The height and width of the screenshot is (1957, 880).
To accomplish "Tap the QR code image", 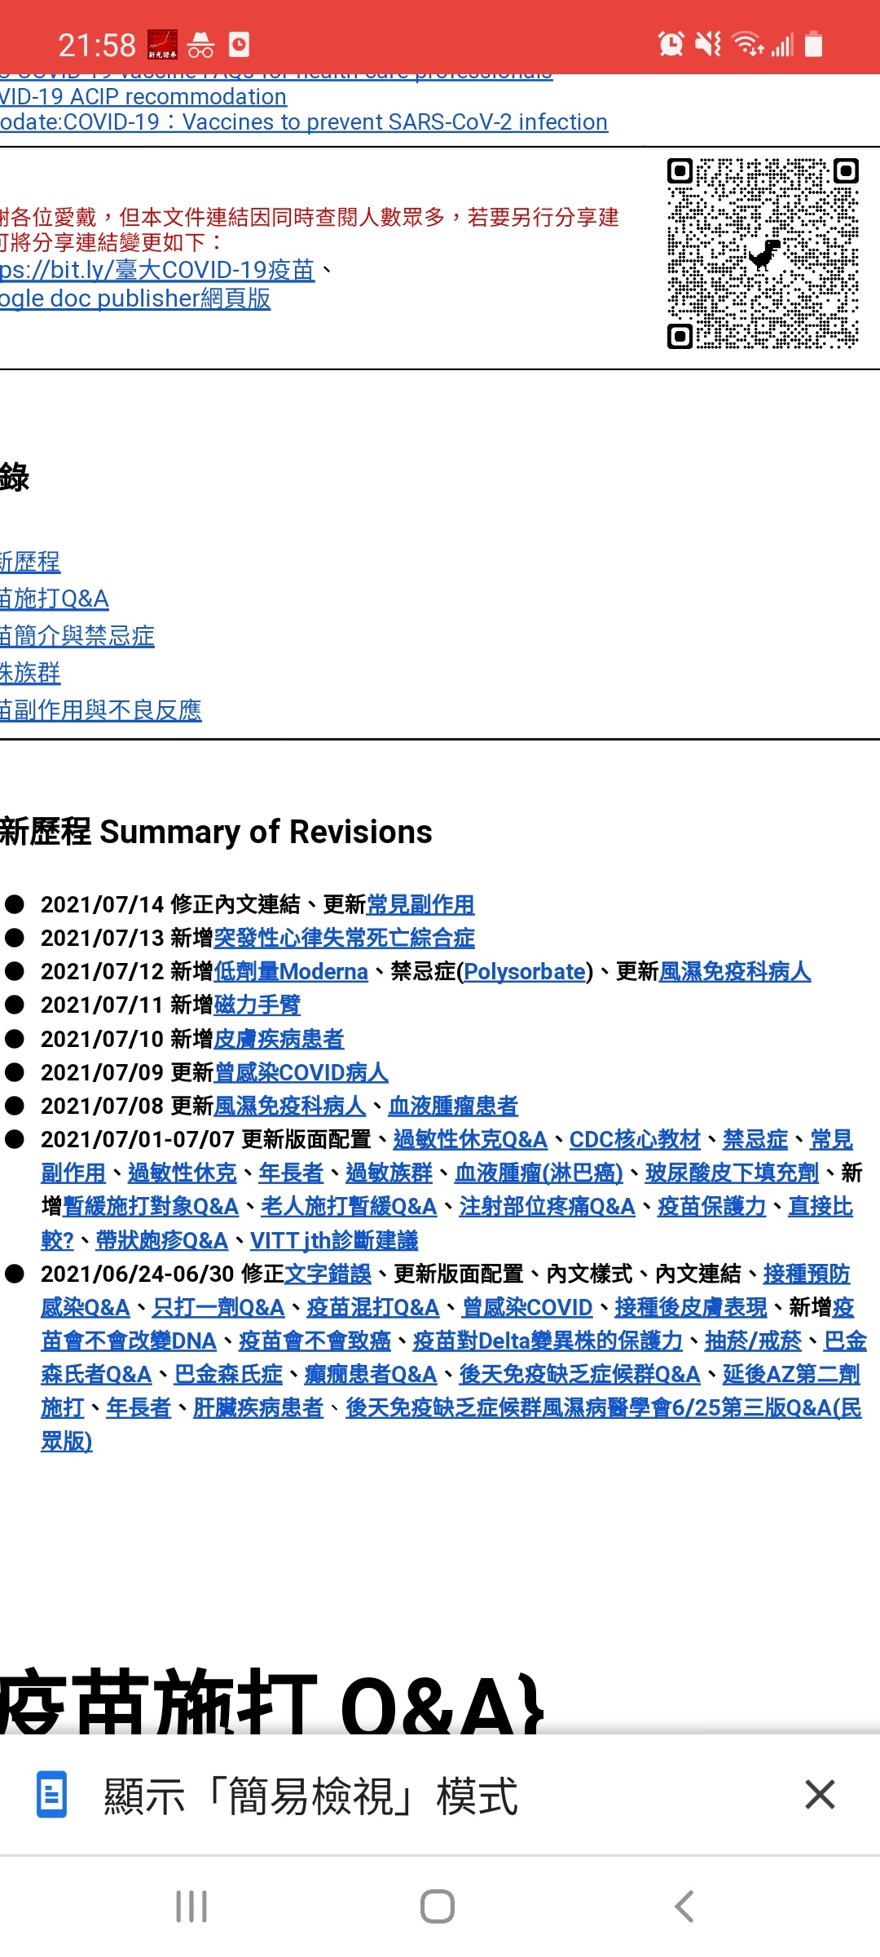I will click(763, 254).
